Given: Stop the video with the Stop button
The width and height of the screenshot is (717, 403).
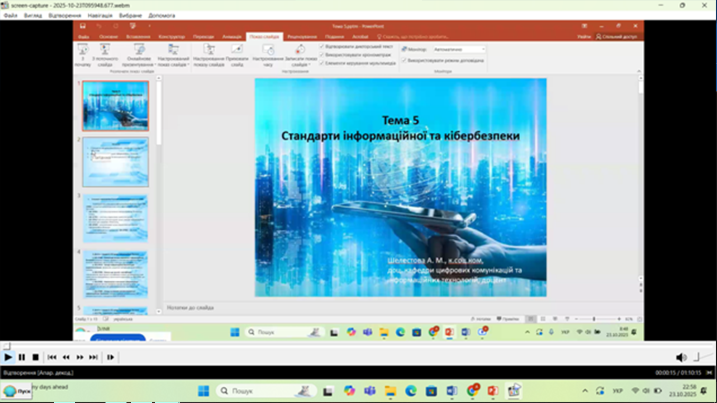Looking at the screenshot, I should click(36, 357).
